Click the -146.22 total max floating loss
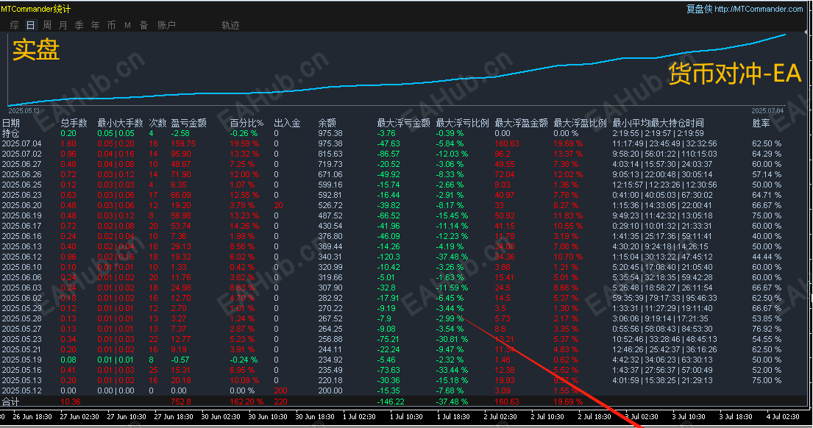The image size is (813, 428). [391, 402]
